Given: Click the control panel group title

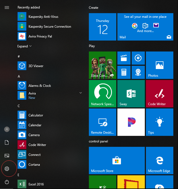Looking at the screenshot, I should click(x=98, y=141).
